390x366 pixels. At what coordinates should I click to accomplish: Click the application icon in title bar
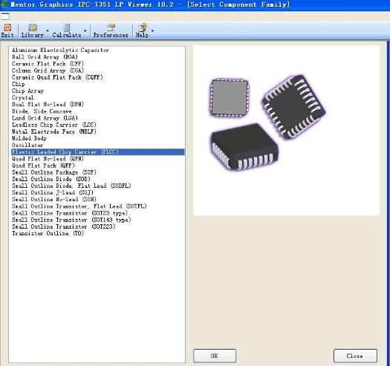pos(4,4)
